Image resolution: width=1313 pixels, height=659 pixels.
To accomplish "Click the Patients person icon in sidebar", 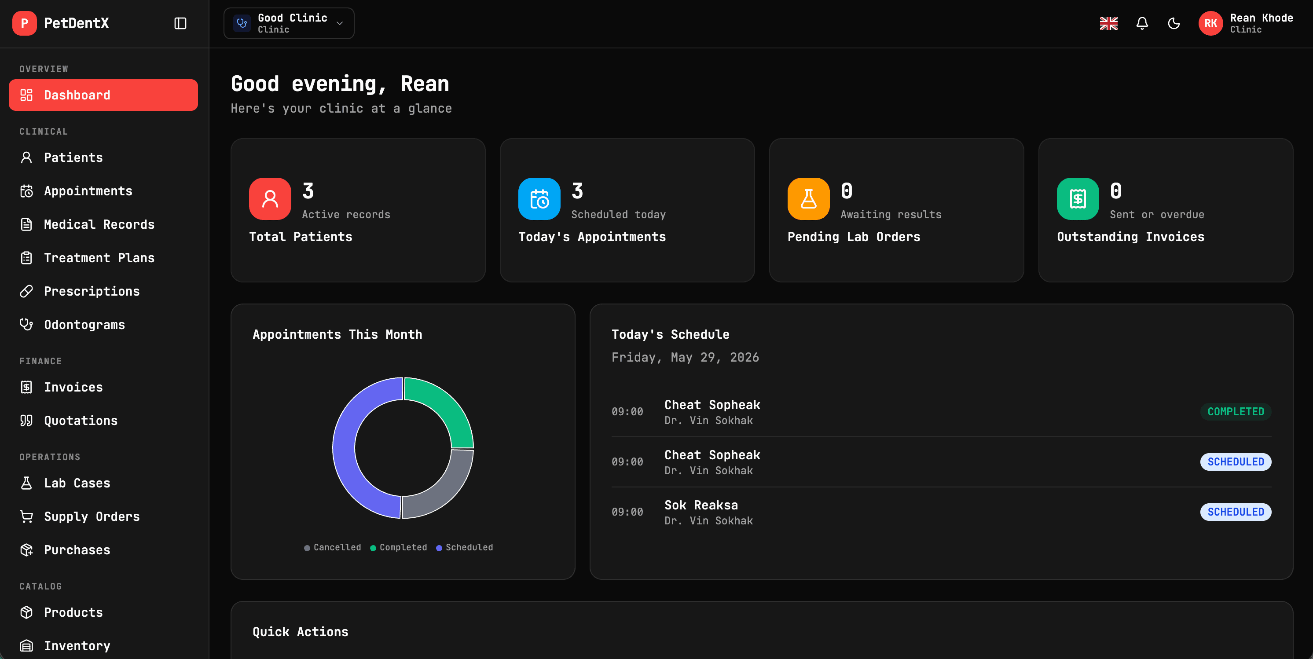I will (x=26, y=157).
